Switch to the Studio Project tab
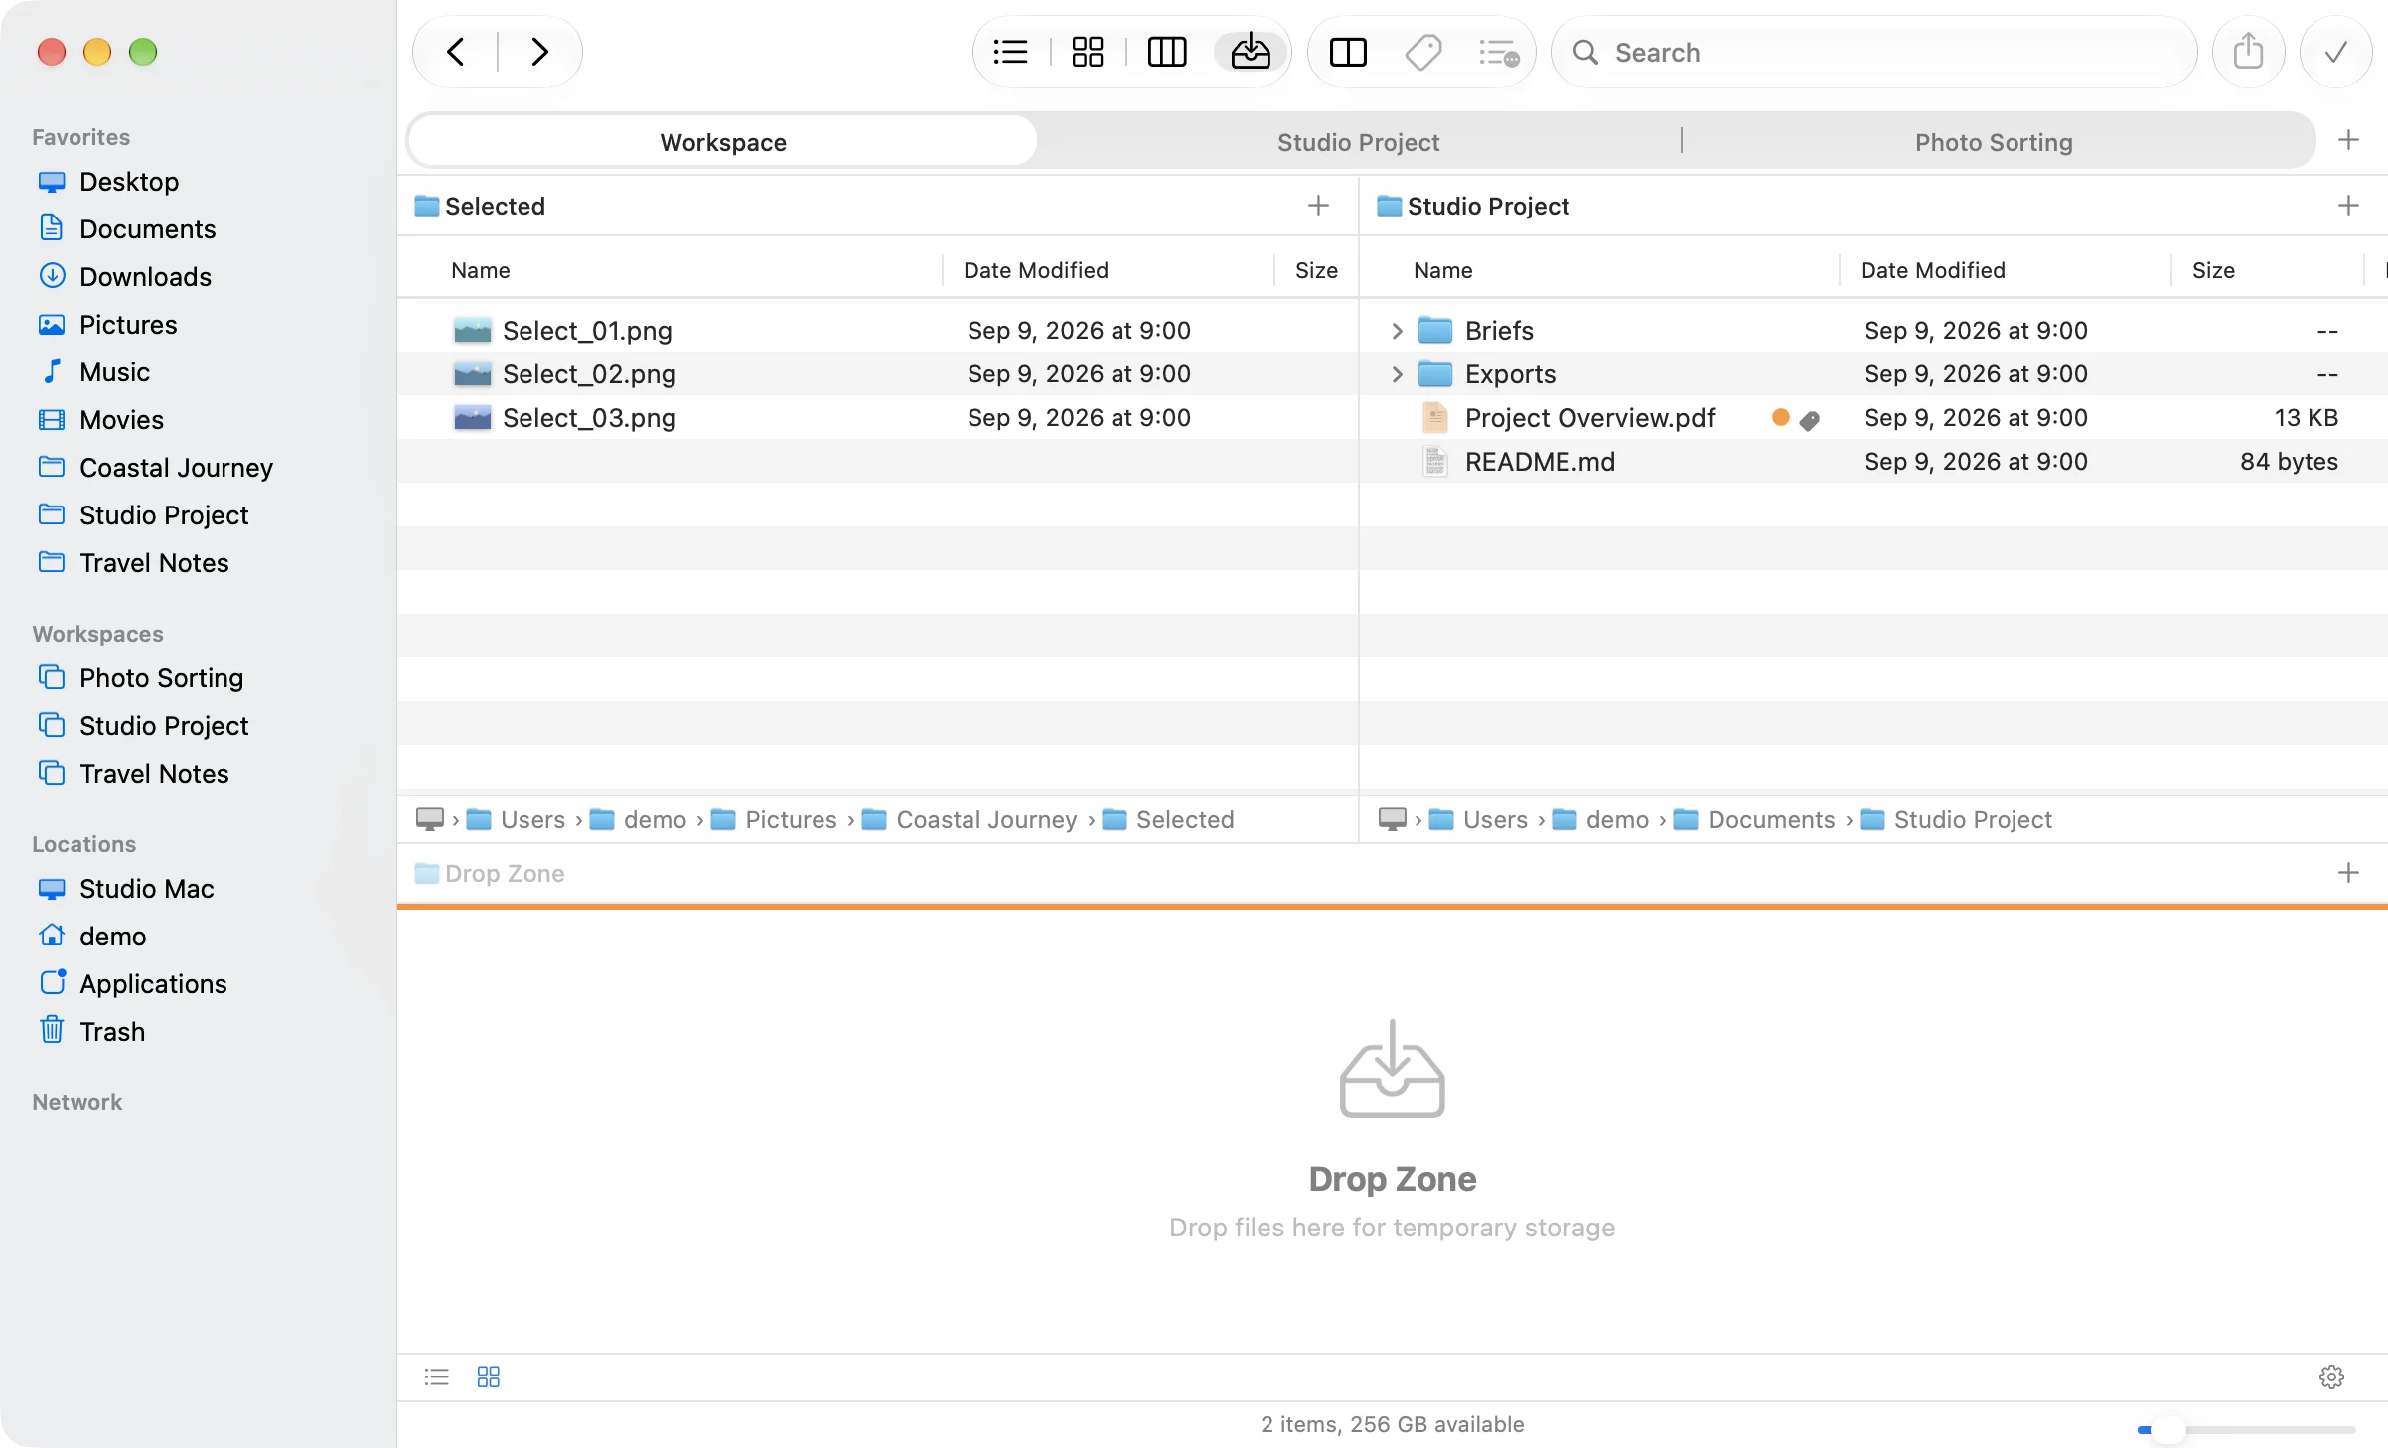This screenshot has width=2388, height=1448. point(1358,142)
